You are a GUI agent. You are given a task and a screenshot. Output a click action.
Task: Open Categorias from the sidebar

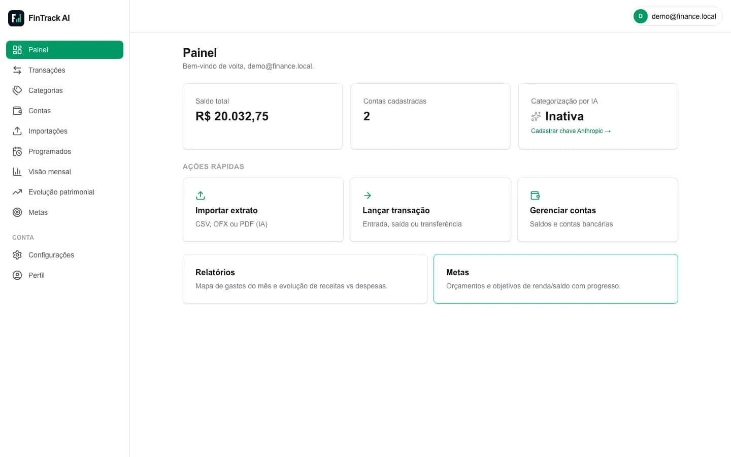pos(64,90)
